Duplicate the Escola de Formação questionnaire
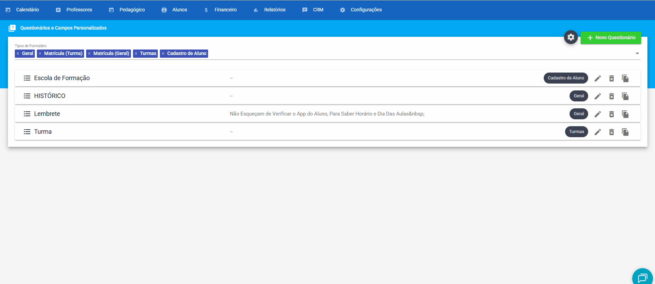The height and width of the screenshot is (284, 655). 625,78
